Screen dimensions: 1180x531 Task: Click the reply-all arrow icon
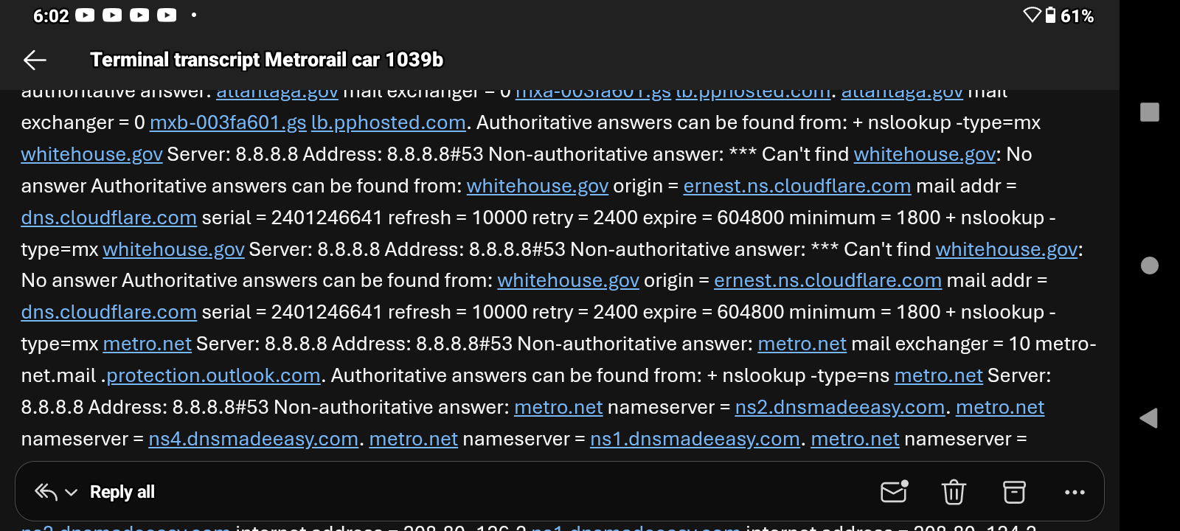pyautogui.click(x=46, y=492)
